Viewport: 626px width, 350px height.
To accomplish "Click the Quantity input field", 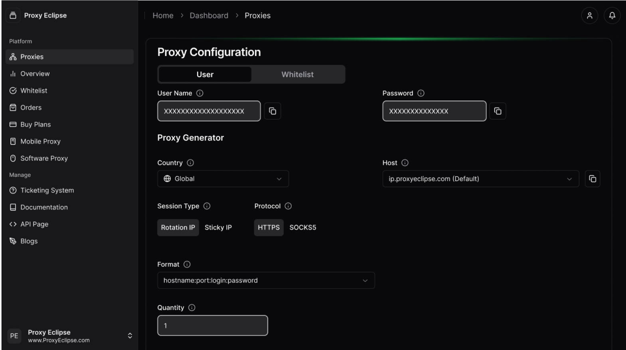I will [212, 326].
